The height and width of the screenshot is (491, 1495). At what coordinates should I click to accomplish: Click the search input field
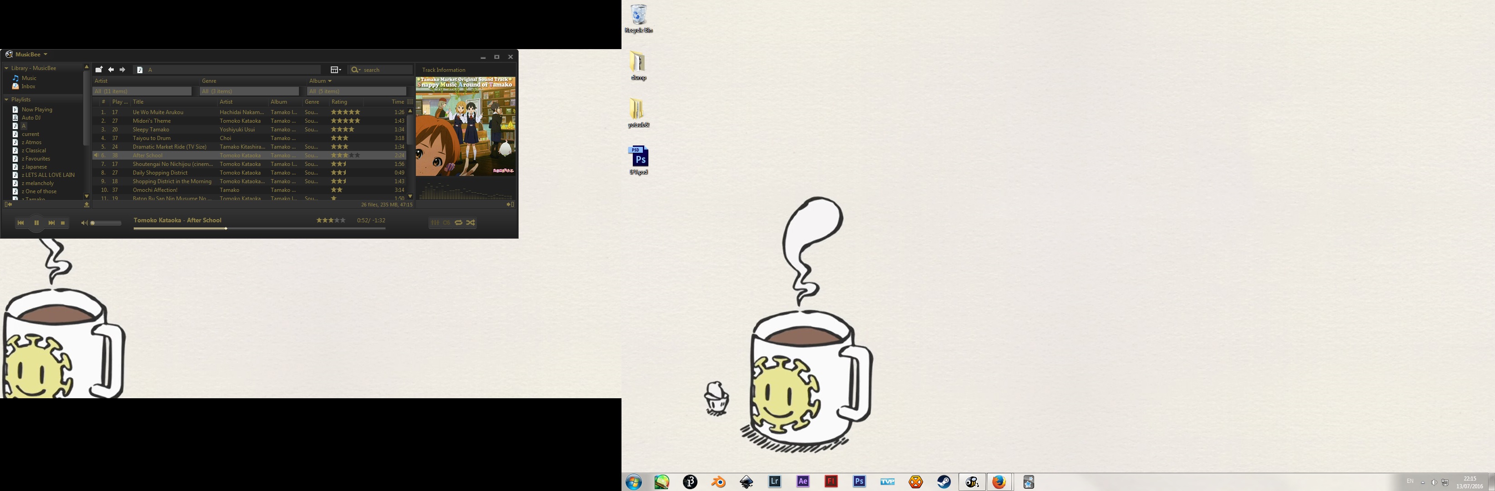tap(386, 70)
